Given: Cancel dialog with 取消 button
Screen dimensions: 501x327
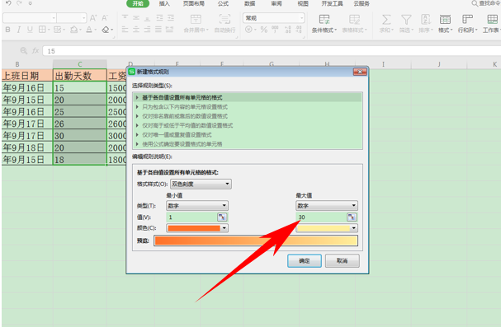Looking at the screenshot, I should point(343,261).
